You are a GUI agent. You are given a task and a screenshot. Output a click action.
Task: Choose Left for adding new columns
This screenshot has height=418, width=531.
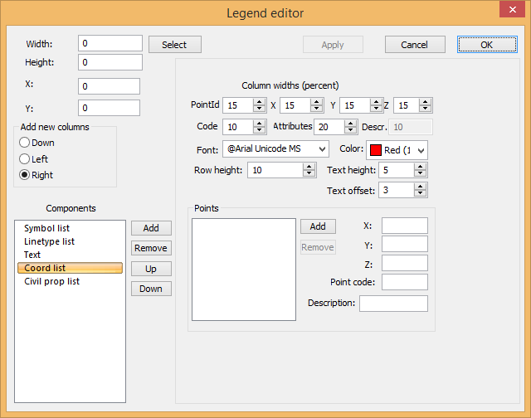coord(24,158)
